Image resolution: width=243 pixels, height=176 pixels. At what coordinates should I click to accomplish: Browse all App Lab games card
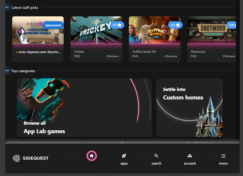coord(84,108)
